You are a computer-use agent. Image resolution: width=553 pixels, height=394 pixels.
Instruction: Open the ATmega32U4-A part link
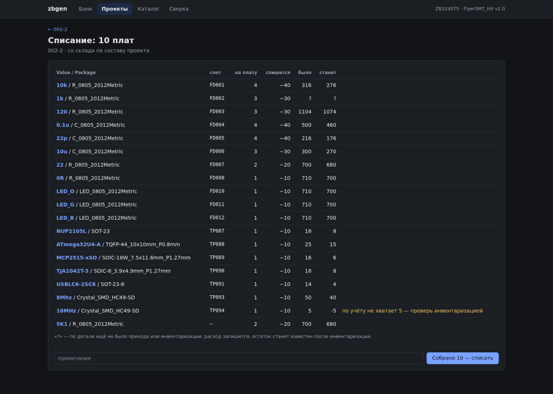click(x=79, y=244)
